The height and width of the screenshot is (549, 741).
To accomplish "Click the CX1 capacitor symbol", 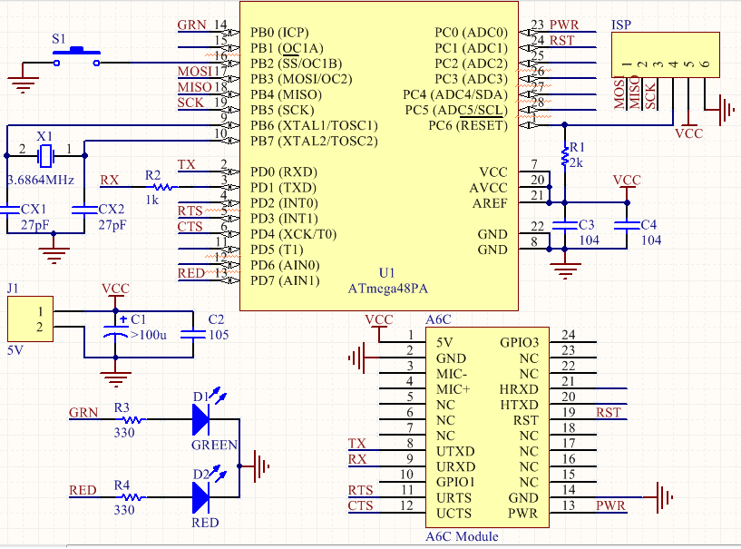I will pos(7,210).
